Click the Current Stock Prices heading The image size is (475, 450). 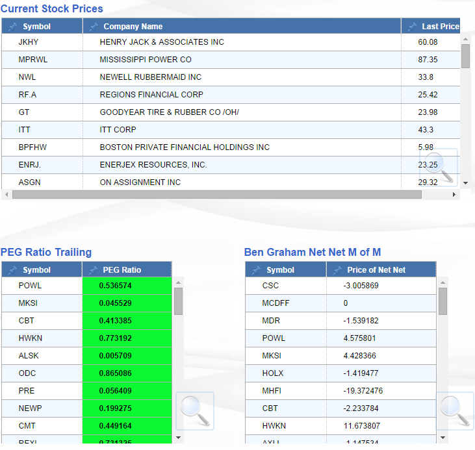[x=52, y=8]
